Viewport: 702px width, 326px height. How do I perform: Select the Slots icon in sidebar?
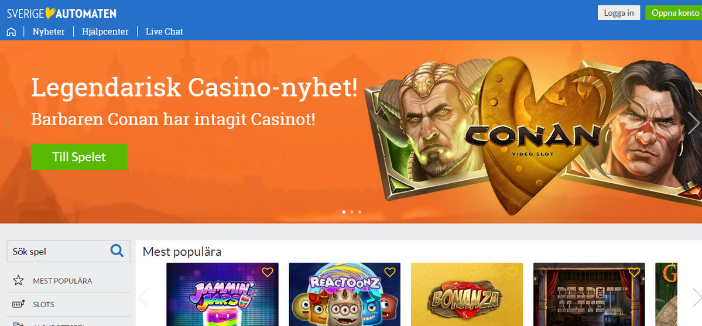(x=18, y=304)
